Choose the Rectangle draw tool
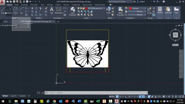185x104 pixels. coord(26,8)
